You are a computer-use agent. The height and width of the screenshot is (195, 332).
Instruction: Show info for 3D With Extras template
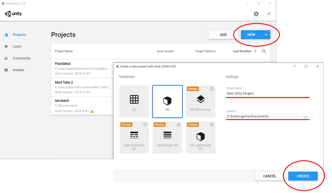(x=212, y=89)
